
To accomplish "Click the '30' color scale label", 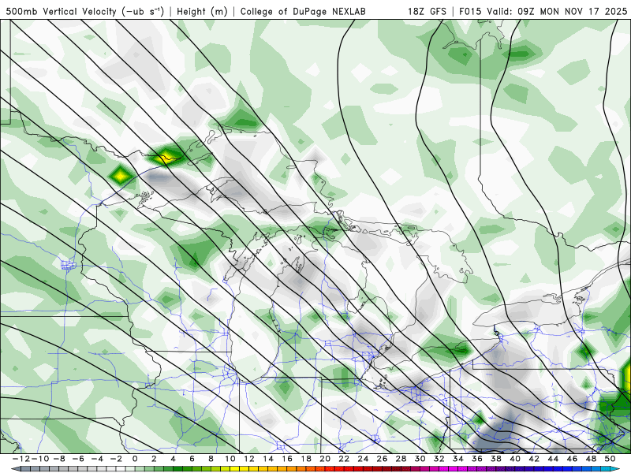I will [x=420, y=459].
